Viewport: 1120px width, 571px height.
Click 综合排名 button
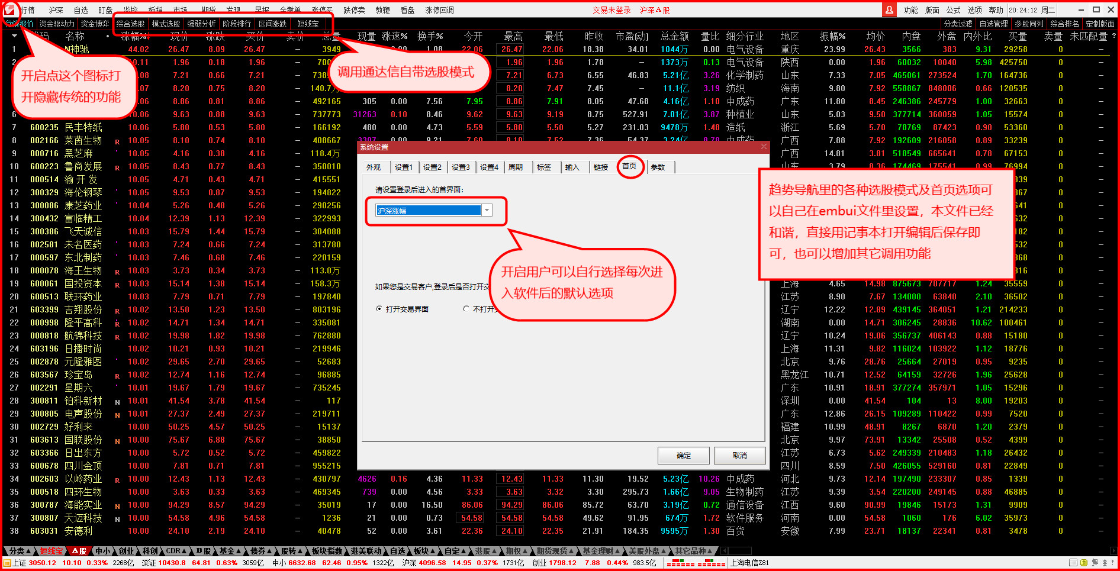(x=1064, y=24)
